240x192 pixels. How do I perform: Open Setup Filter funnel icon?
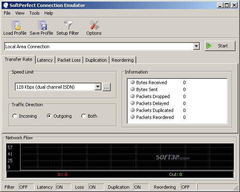68,25
